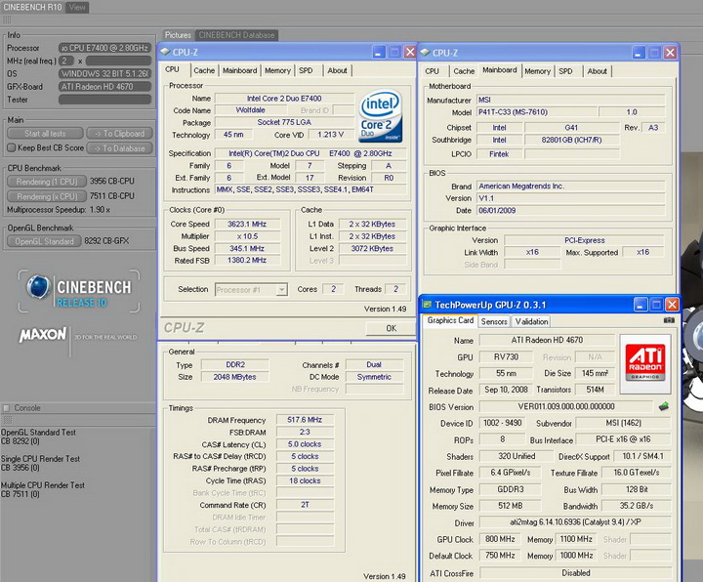This screenshot has width=703, height=582.
Task: Click the Tester name input field
Action: tap(105, 99)
